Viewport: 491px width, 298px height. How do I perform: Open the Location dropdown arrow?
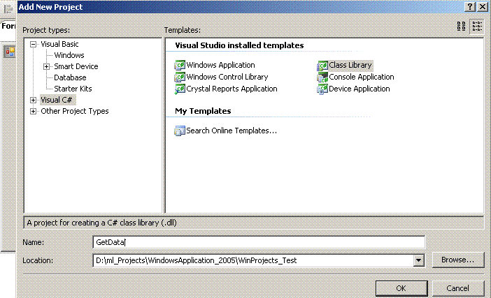coord(418,260)
